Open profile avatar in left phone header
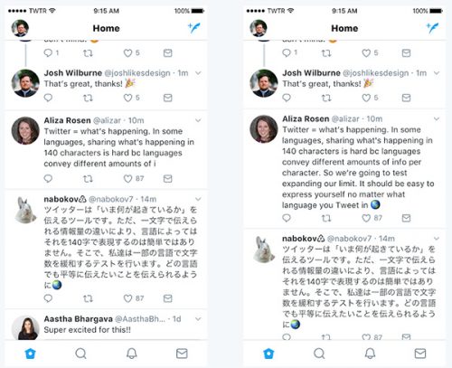The width and height of the screenshot is (452, 368). pyautogui.click(x=20, y=28)
